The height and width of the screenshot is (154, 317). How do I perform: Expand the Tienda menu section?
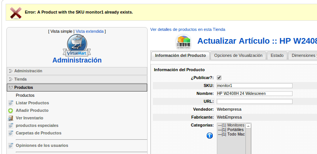point(77,79)
